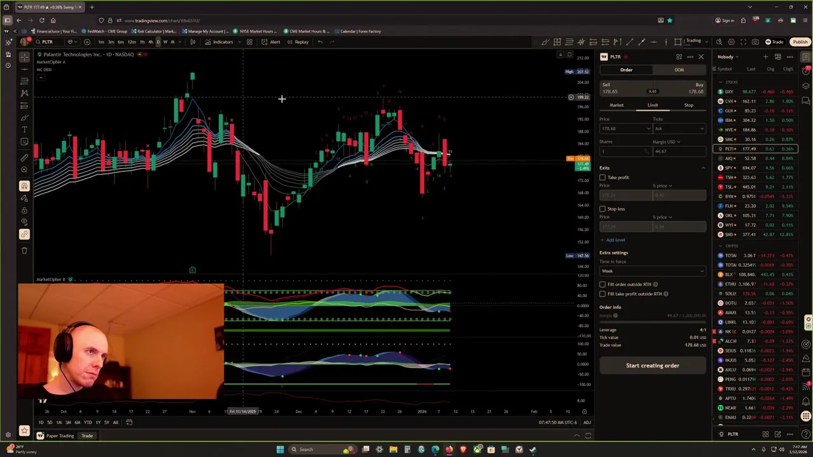Click the Trade button in top toolbar
Image resolution: width=813 pixels, height=457 pixels.
point(774,42)
